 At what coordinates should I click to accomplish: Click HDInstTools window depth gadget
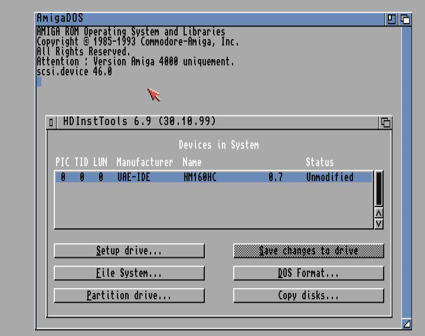pyautogui.click(x=385, y=122)
